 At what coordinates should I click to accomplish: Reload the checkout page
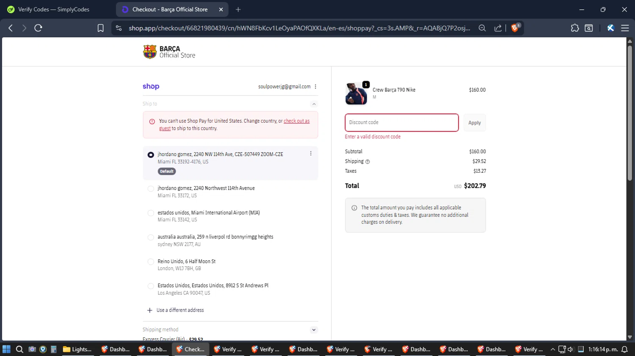[38, 28]
